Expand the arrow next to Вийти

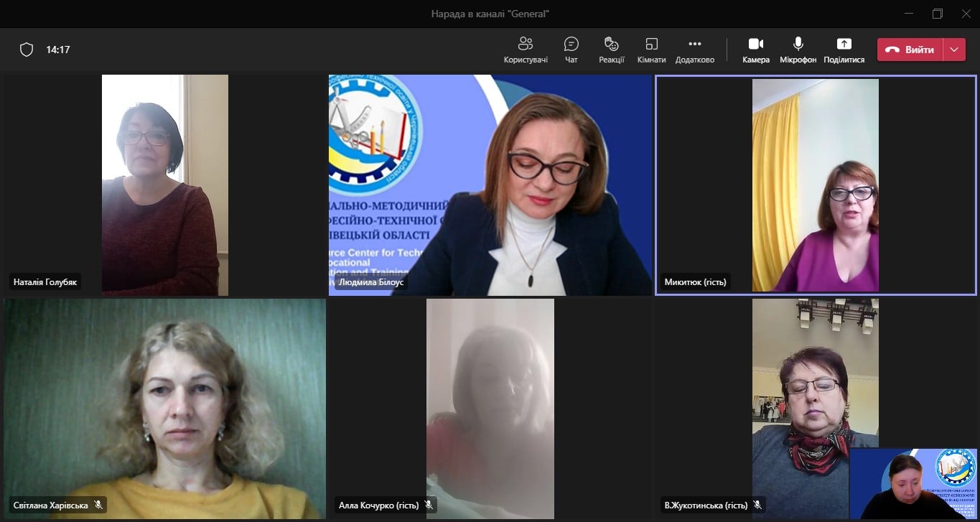click(953, 50)
